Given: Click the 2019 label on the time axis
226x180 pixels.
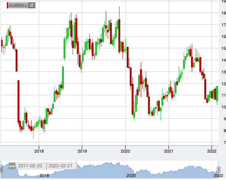Looking at the screenshot, I should tap(82, 151).
